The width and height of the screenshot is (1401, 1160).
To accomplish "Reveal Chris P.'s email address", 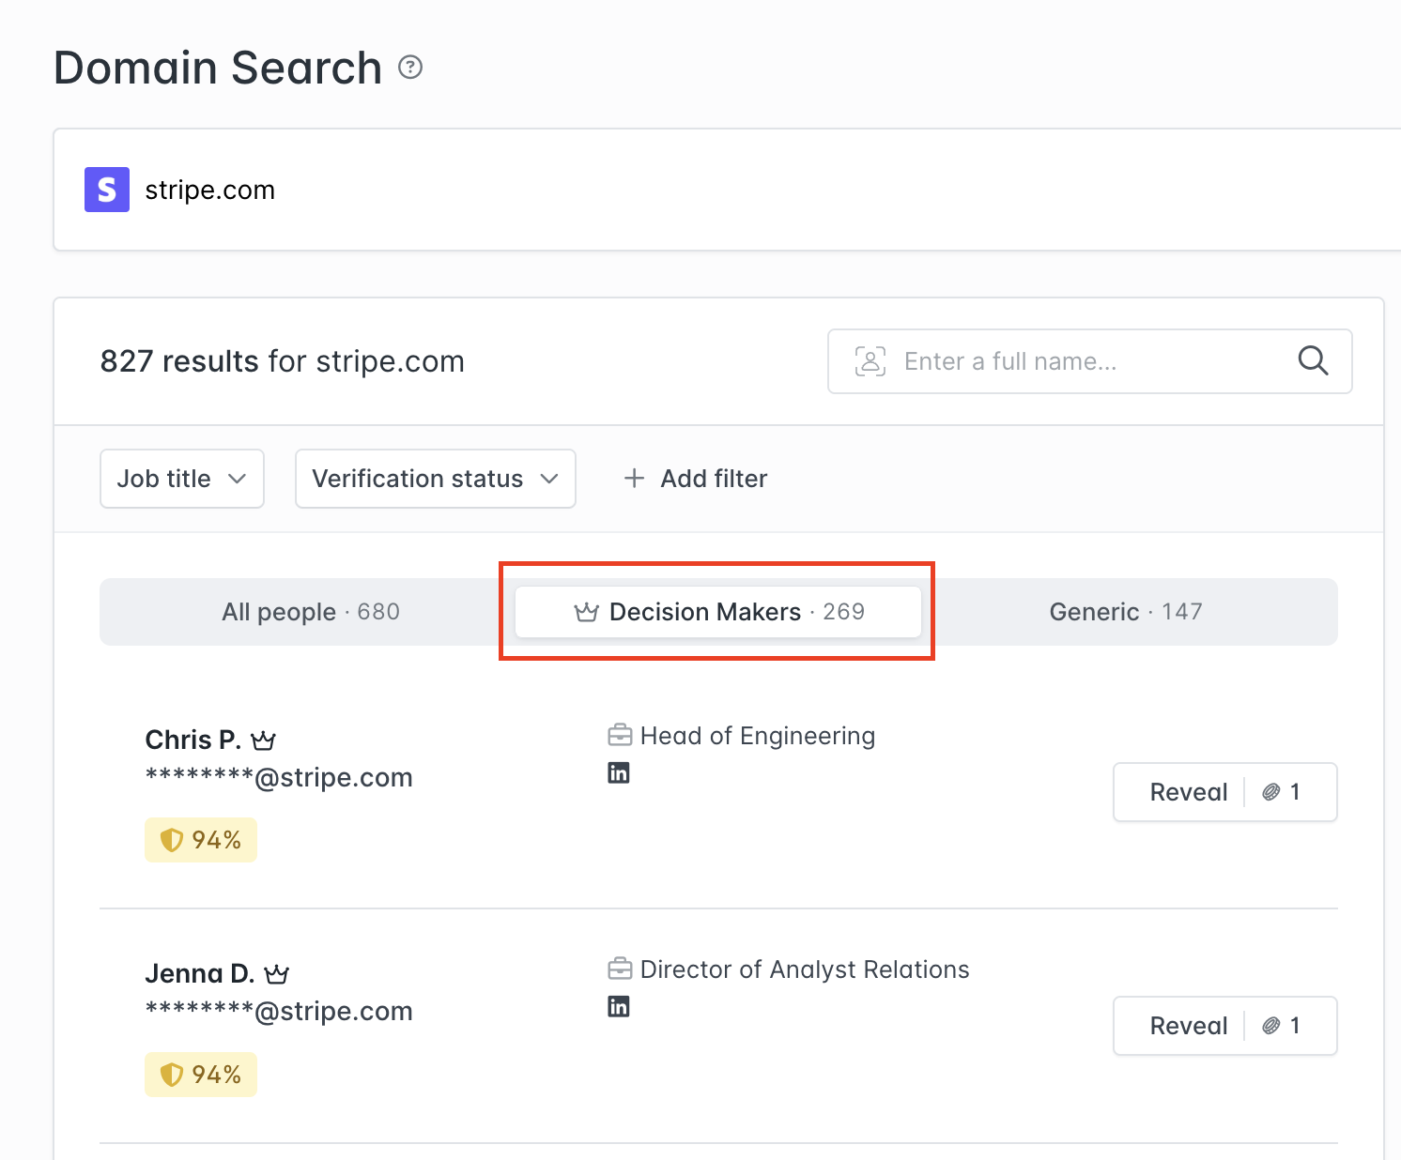I will pos(1225,792).
